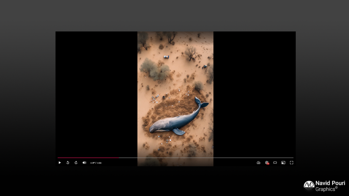Open the playback speed control
349x196 pixels.
pyautogui.click(x=258, y=163)
